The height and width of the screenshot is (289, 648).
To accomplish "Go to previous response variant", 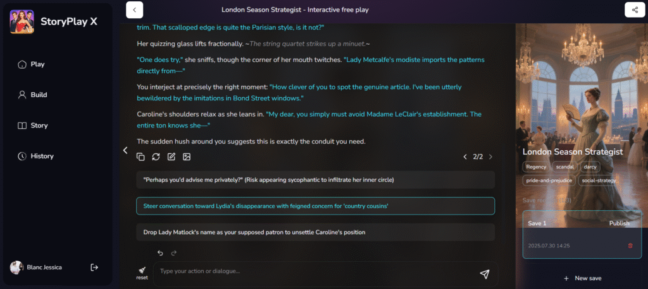I will pyautogui.click(x=465, y=156).
